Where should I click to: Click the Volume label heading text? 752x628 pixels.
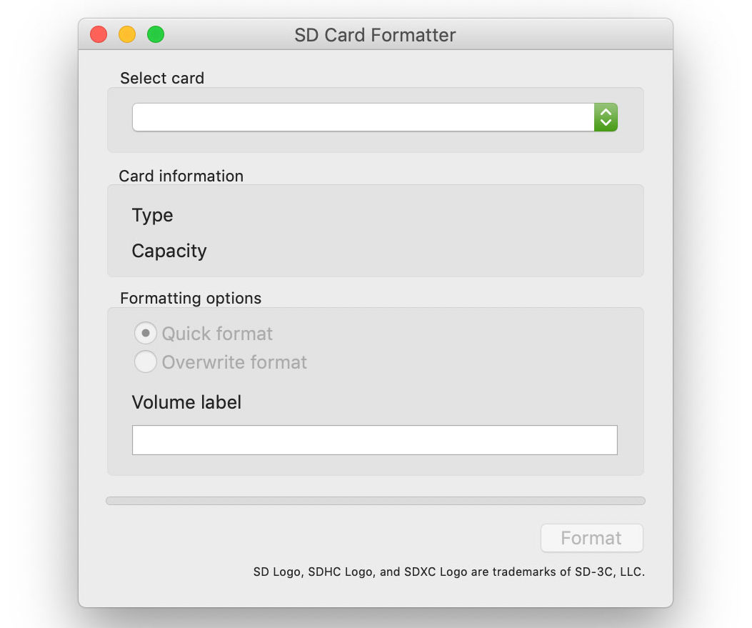(x=186, y=402)
